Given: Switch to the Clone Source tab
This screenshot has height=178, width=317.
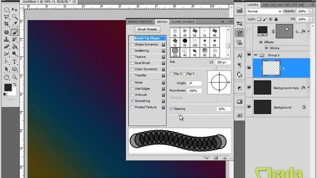Looking at the screenshot, I should click(x=183, y=22).
